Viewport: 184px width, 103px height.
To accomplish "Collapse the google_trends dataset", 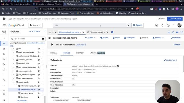I will [13, 82].
